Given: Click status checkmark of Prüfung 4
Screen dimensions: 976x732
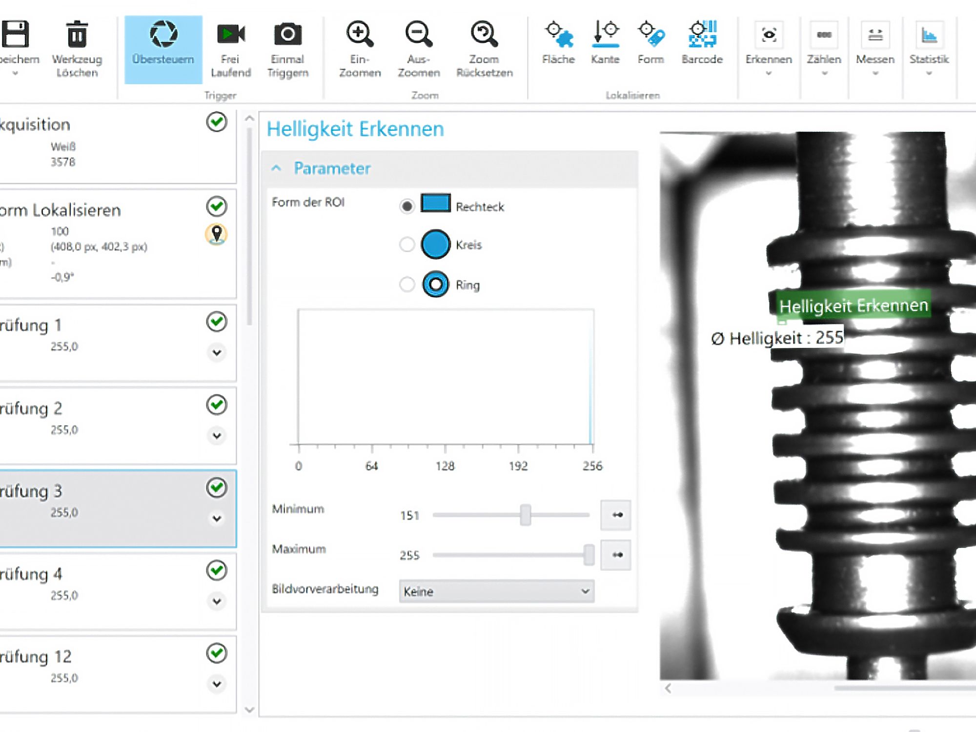Looking at the screenshot, I should pyautogui.click(x=217, y=570).
